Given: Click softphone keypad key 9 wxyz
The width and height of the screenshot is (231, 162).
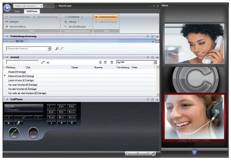Looking at the screenshot, I should [x=72, y=117].
